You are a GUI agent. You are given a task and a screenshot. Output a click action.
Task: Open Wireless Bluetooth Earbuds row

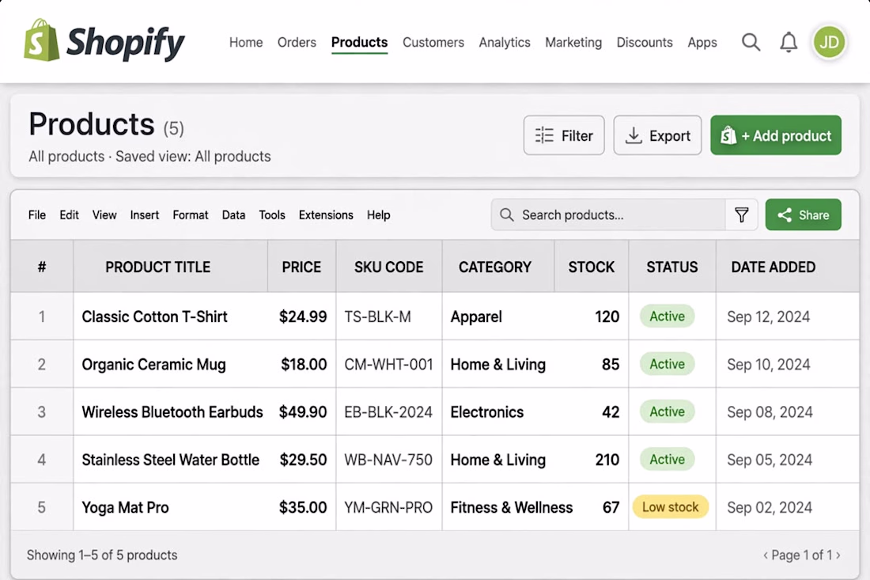[172, 411]
